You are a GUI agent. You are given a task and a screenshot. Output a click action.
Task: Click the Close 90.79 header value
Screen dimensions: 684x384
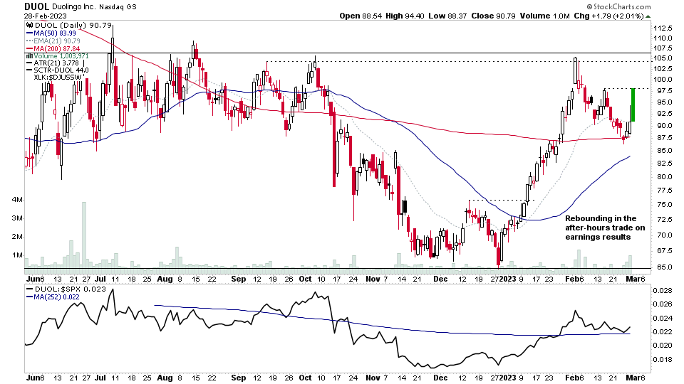(x=493, y=16)
